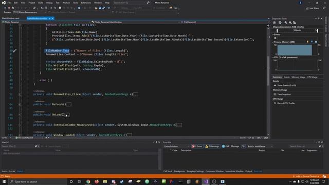Click the Save file icon
329x185 pixels.
[100, 8]
